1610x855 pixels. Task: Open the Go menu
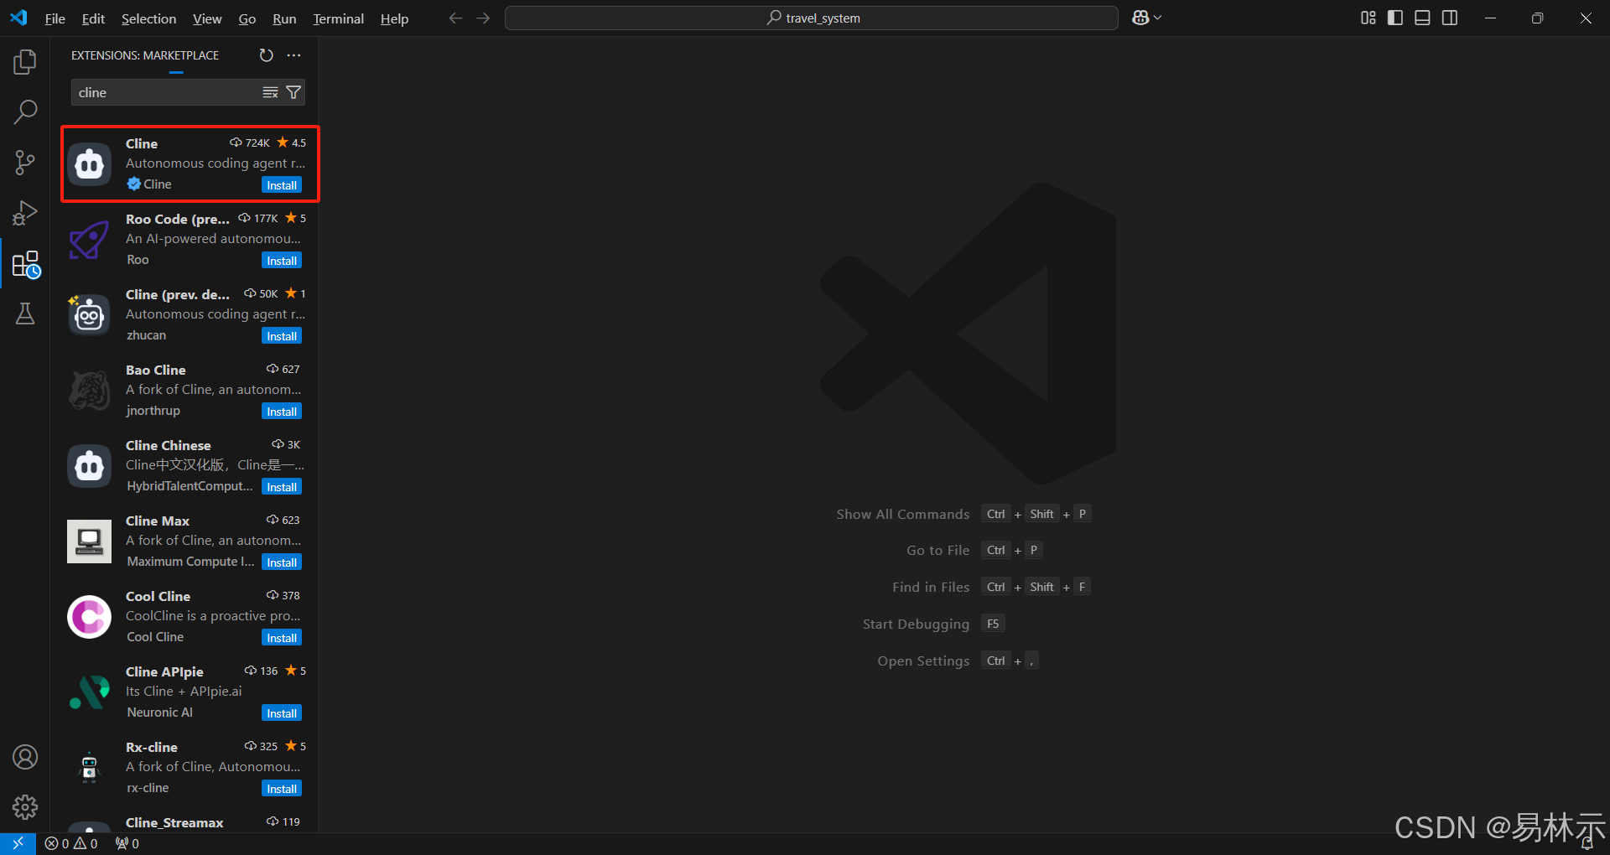(247, 18)
